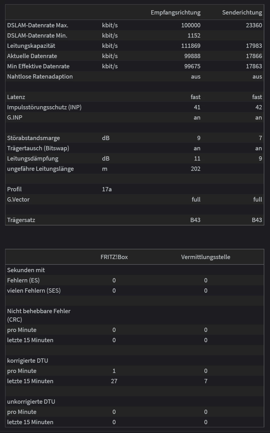Click the Impulsstörungsschutz (INP) label
This screenshot has width=270, height=433.
click(x=44, y=107)
